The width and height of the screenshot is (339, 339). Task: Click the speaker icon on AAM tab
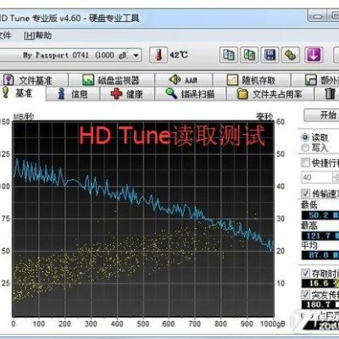tap(175, 80)
